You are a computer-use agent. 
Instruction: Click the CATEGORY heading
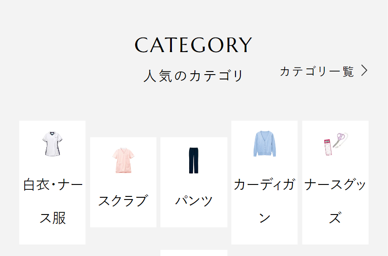(194, 45)
